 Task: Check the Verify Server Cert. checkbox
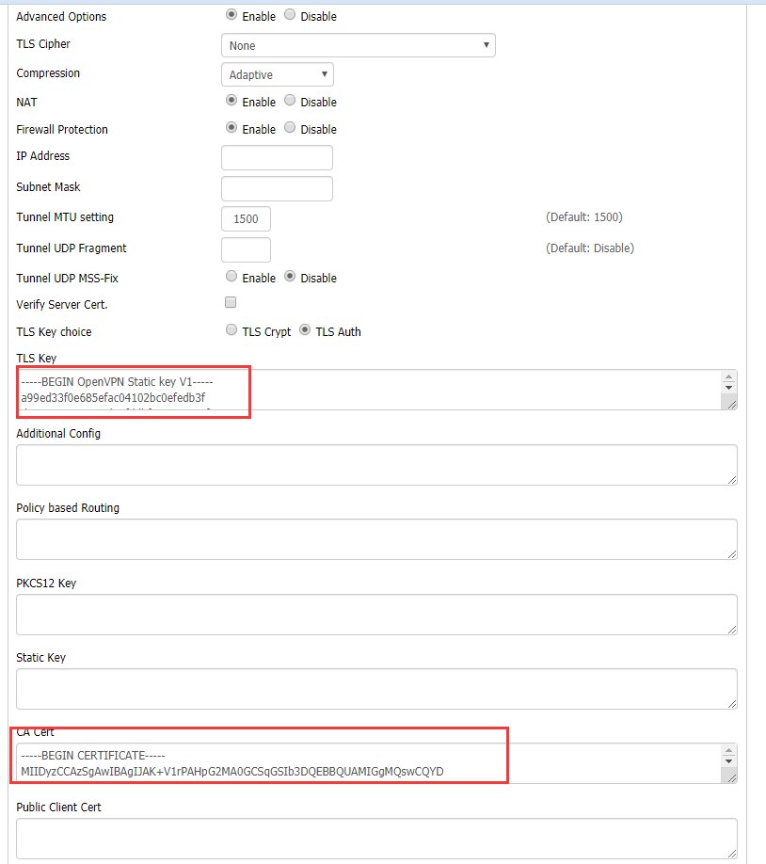(231, 302)
